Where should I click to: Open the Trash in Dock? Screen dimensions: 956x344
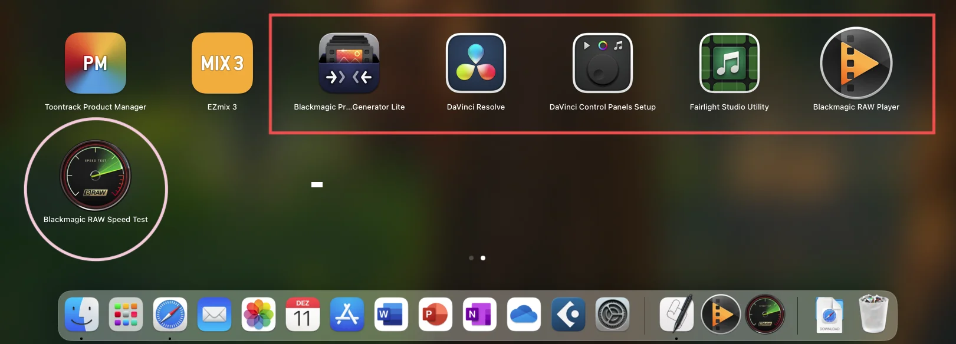click(873, 313)
